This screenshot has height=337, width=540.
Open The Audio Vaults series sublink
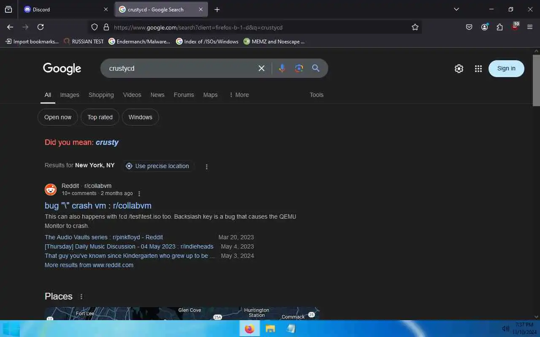104,237
